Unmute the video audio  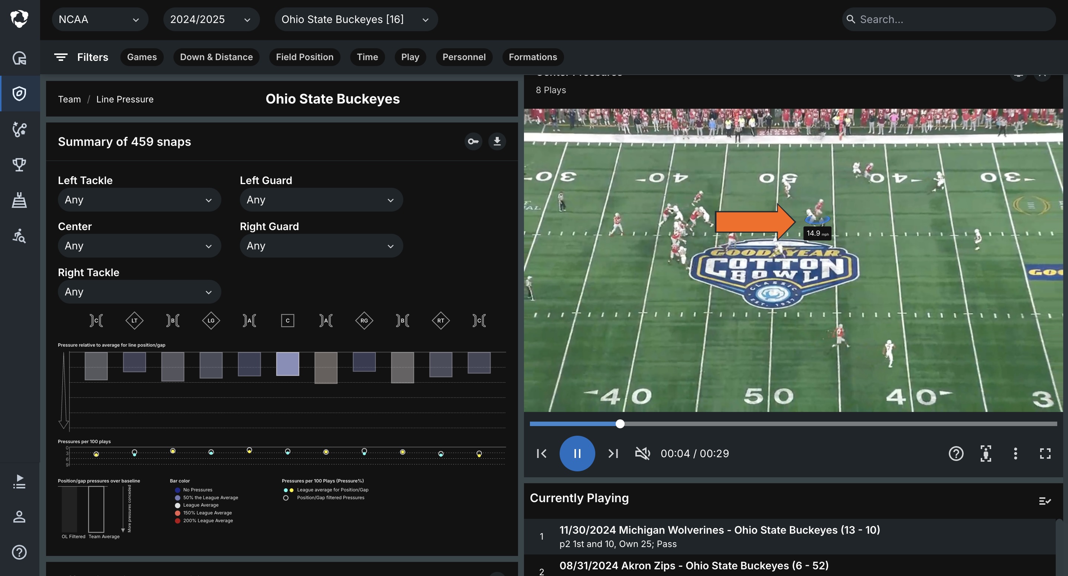pos(642,454)
